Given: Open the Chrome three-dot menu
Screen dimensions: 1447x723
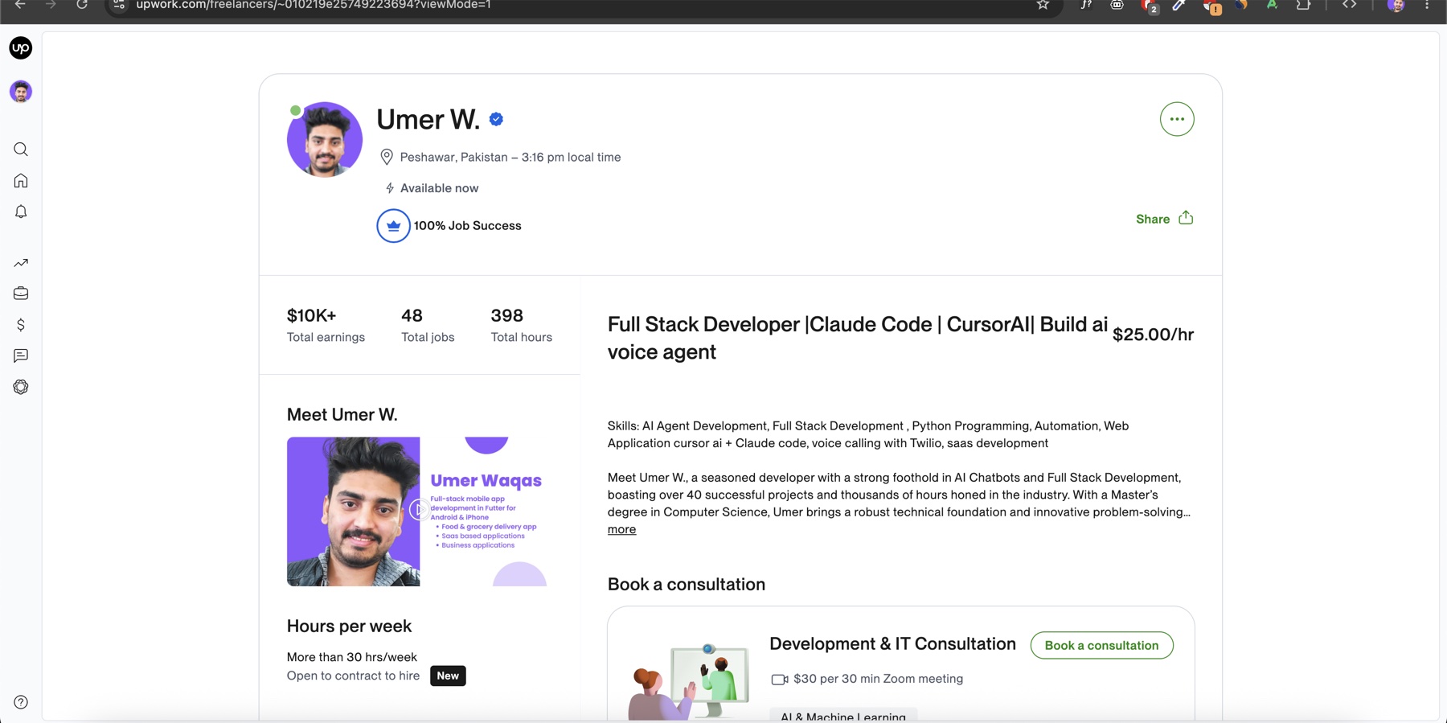Looking at the screenshot, I should click(x=1427, y=5).
